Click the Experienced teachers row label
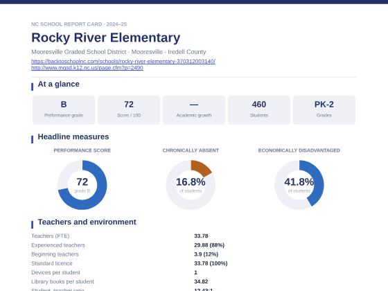This screenshot has width=388, height=291. 58,245
